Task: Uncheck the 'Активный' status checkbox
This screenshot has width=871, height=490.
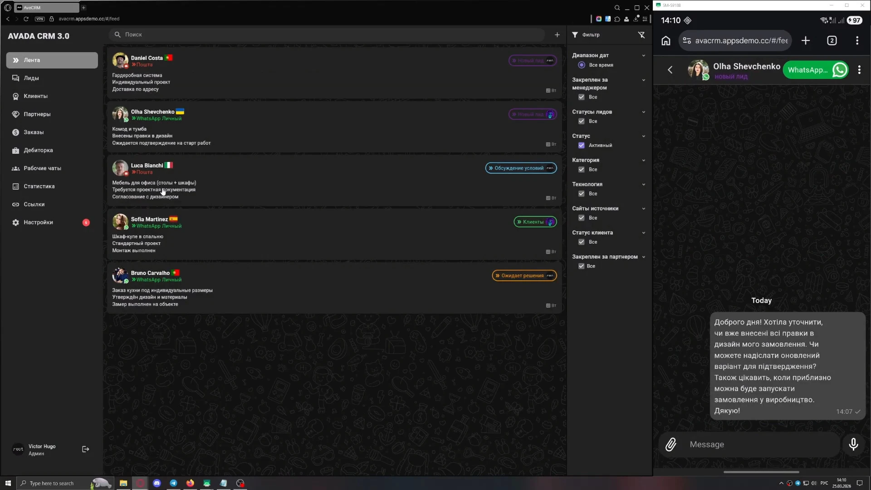Action: pos(582,146)
